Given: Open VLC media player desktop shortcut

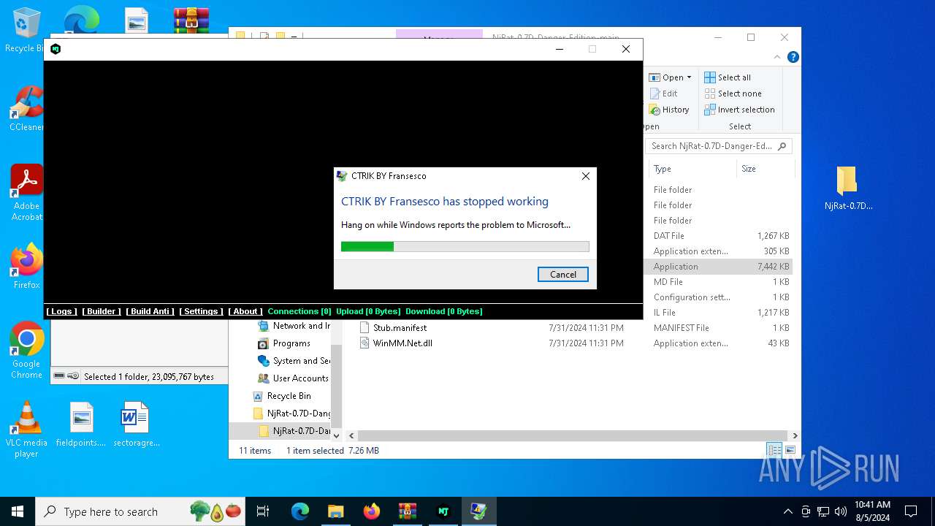Looking at the screenshot, I should pos(26,430).
